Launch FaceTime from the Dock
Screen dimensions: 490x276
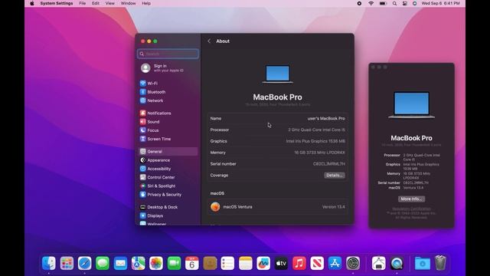click(174, 263)
